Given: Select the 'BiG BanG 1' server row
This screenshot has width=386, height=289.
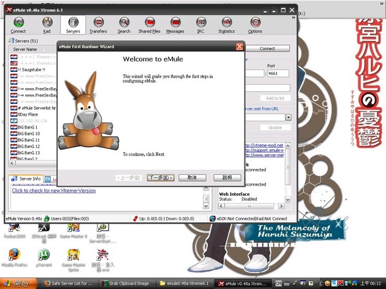Looking at the screenshot, I should point(33,127).
